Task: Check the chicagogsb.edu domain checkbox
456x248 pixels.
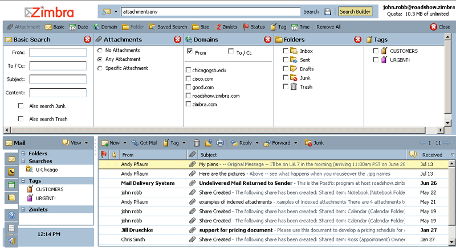Action: (188, 70)
